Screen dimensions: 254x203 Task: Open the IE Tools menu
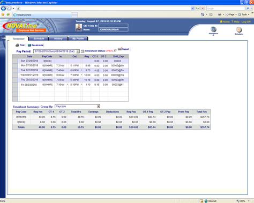(x=244, y=14)
